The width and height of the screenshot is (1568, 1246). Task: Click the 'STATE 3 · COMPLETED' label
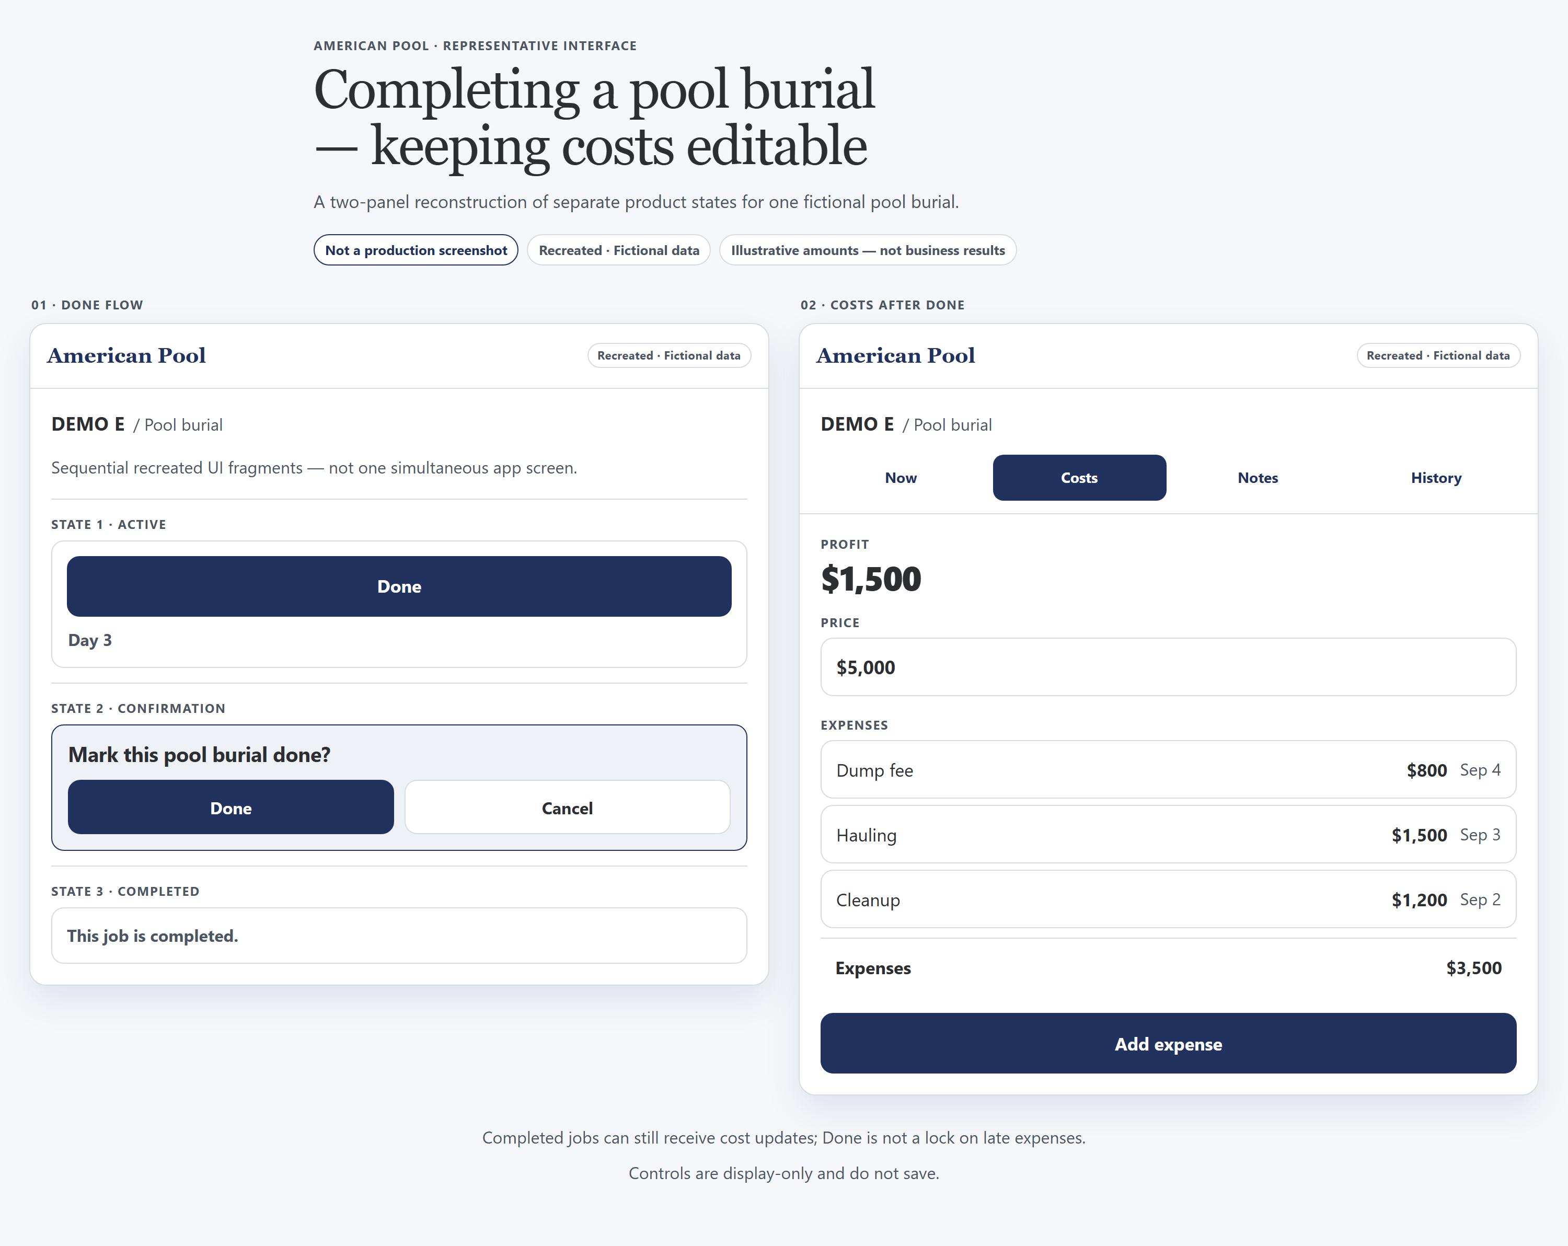125,891
